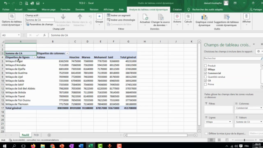Open the Étiquettes de lignes filter dropdown
The width and height of the screenshot is (263, 148).
coord(35,58)
